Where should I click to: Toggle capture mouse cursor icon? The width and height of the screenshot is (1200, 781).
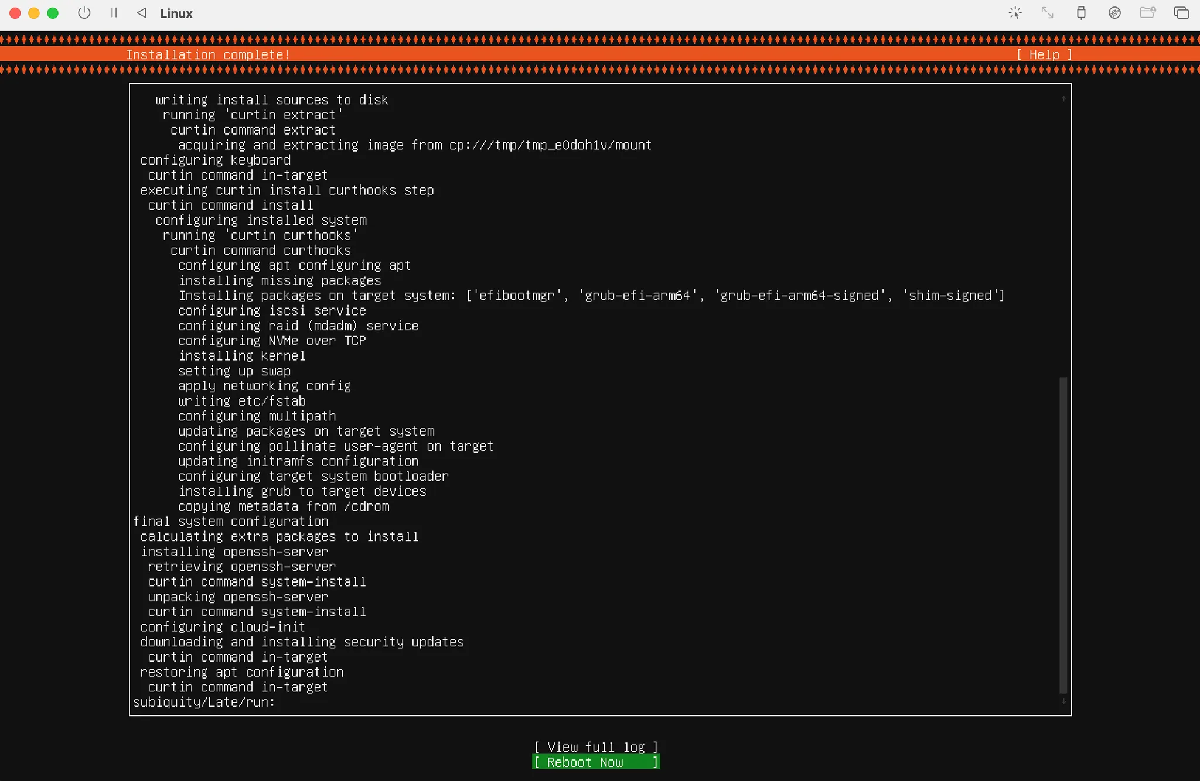click(1015, 13)
